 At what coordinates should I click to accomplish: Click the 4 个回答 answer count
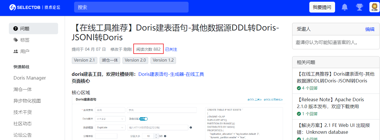point(310,88)
